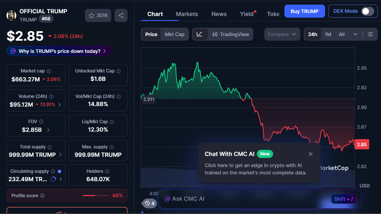Image resolution: width=381 pixels, height=214 pixels.
Task: Click info icon next to Holders
Action: 107,171
